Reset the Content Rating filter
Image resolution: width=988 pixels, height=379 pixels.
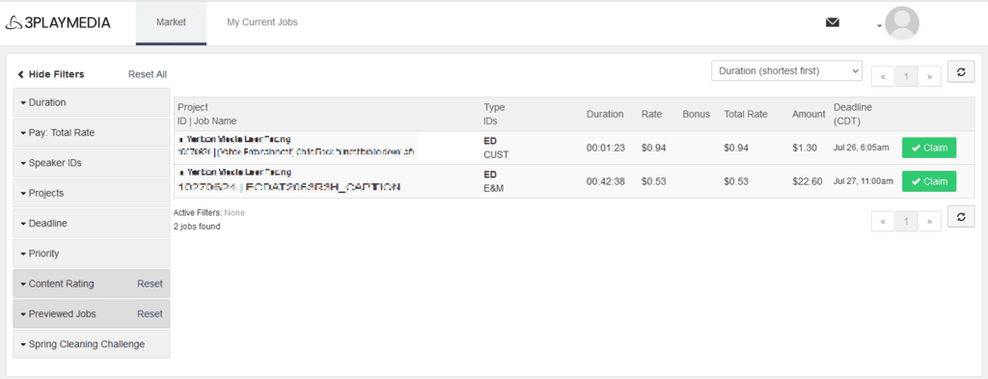tap(150, 284)
